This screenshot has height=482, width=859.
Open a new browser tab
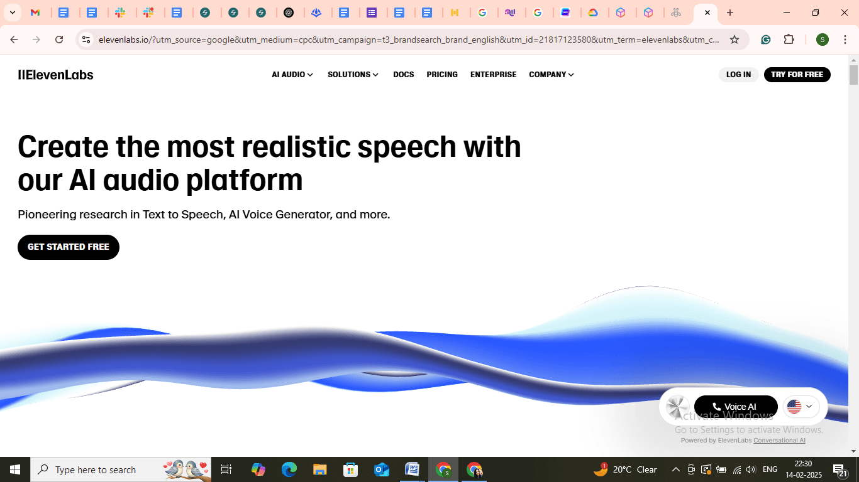[730, 13]
